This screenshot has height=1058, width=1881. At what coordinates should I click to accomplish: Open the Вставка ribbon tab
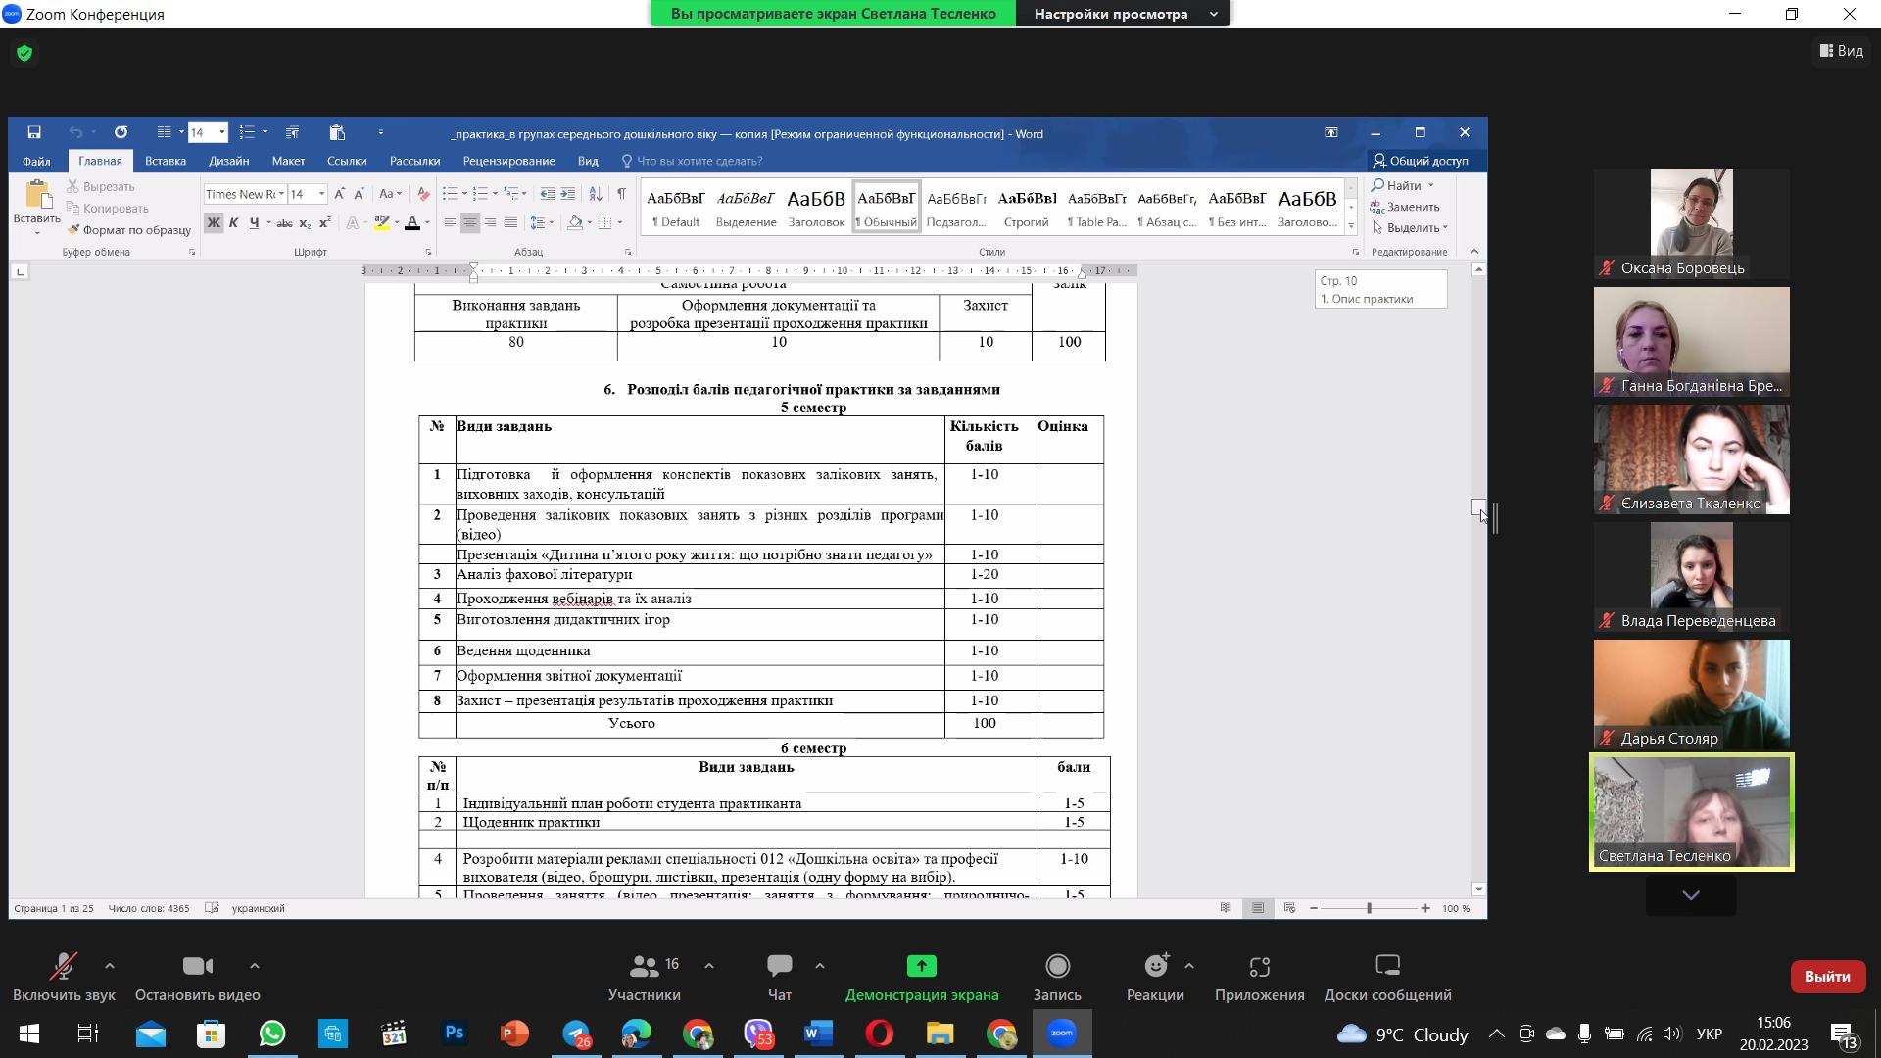(x=165, y=161)
